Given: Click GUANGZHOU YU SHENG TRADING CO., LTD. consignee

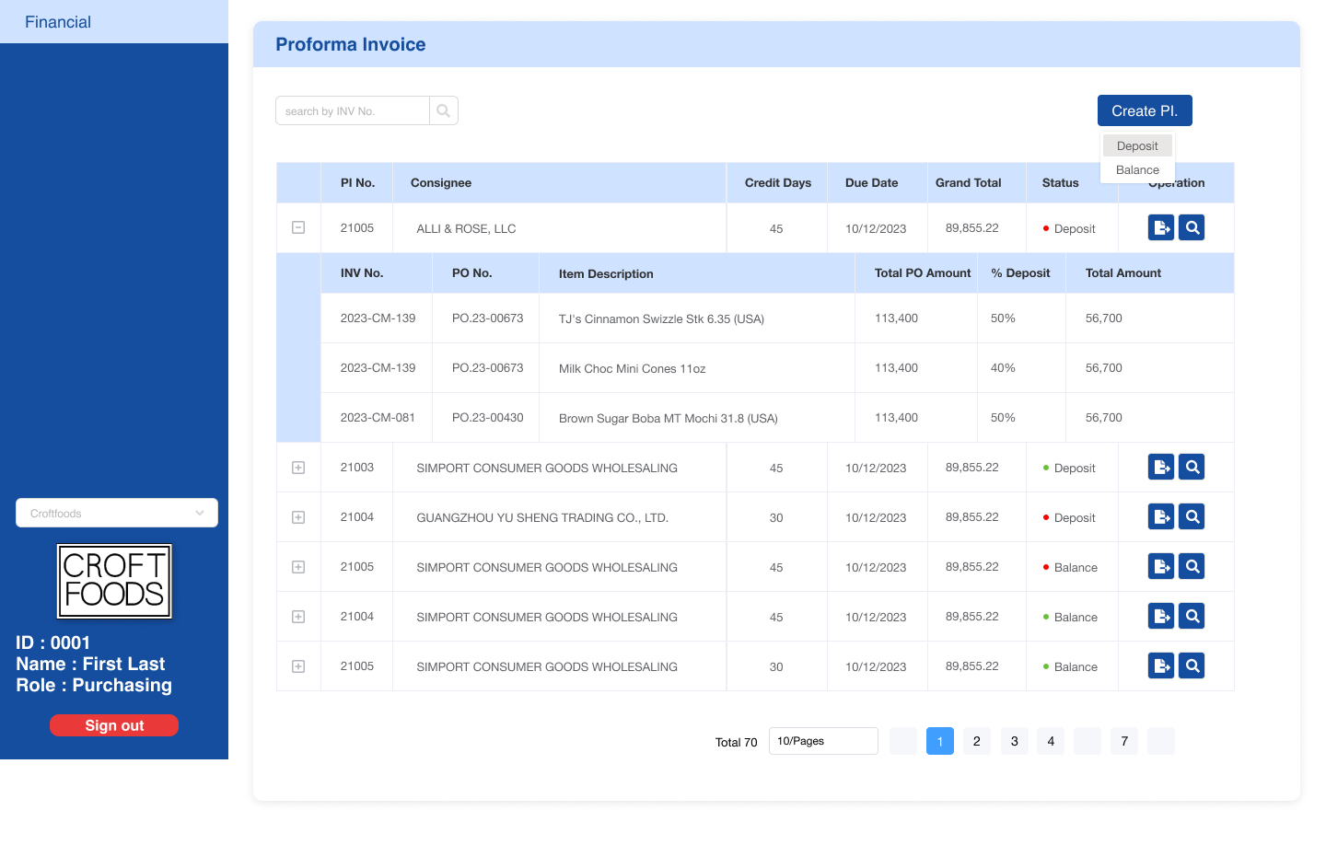Looking at the screenshot, I should point(542,518).
